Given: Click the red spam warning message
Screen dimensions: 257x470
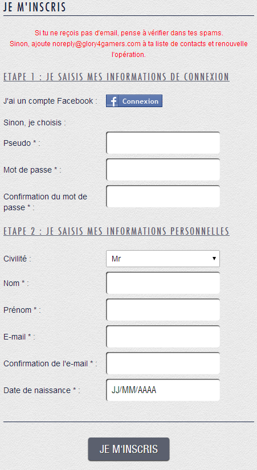Looking at the screenshot, I should click(x=129, y=44).
